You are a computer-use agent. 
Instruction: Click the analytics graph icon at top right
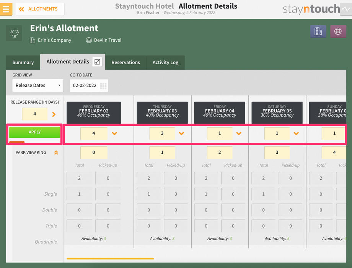(x=346, y=9)
